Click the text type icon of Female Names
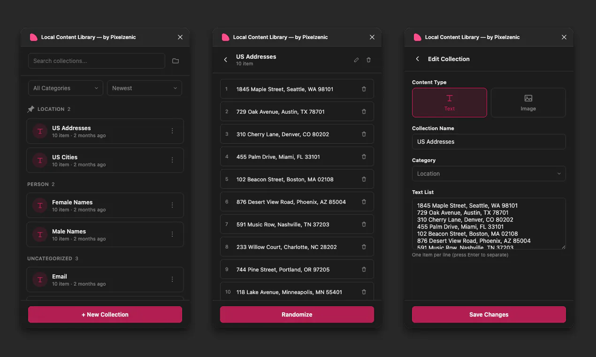 coord(40,205)
